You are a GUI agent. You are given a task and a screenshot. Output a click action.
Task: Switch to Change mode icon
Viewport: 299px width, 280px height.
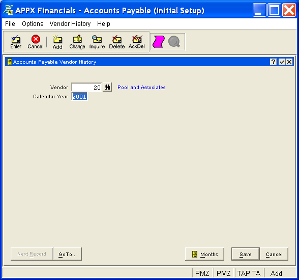[77, 42]
